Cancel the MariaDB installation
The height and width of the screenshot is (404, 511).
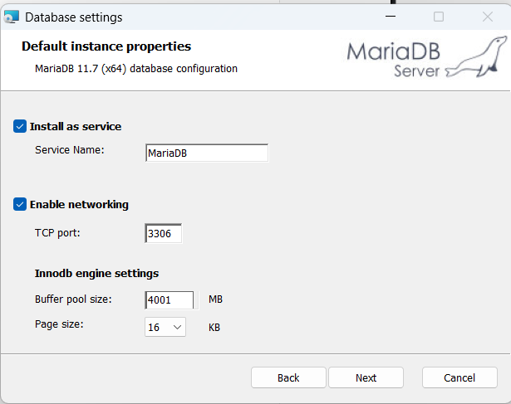click(x=459, y=377)
